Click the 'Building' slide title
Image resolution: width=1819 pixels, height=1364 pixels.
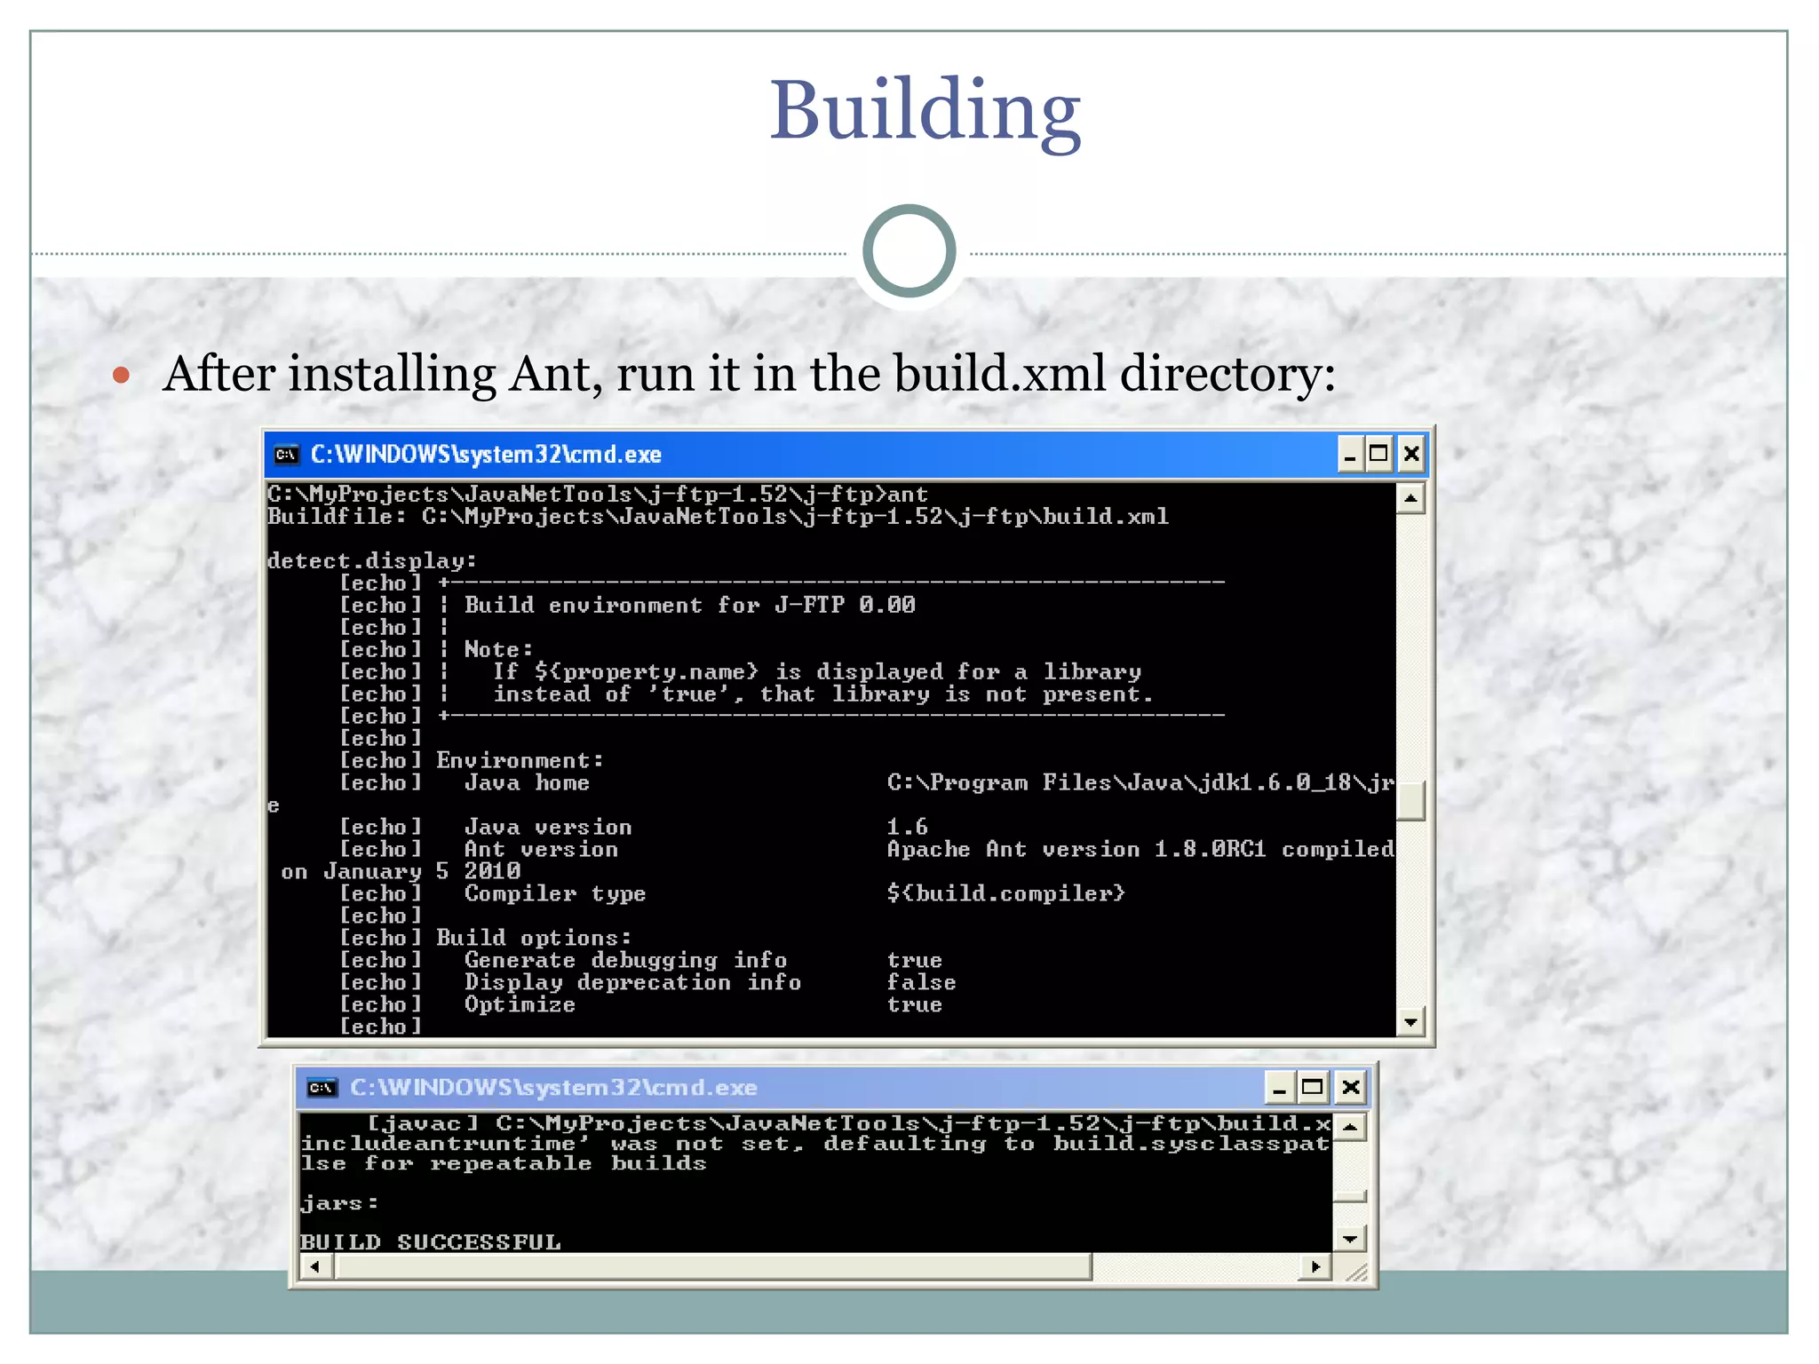925,112
